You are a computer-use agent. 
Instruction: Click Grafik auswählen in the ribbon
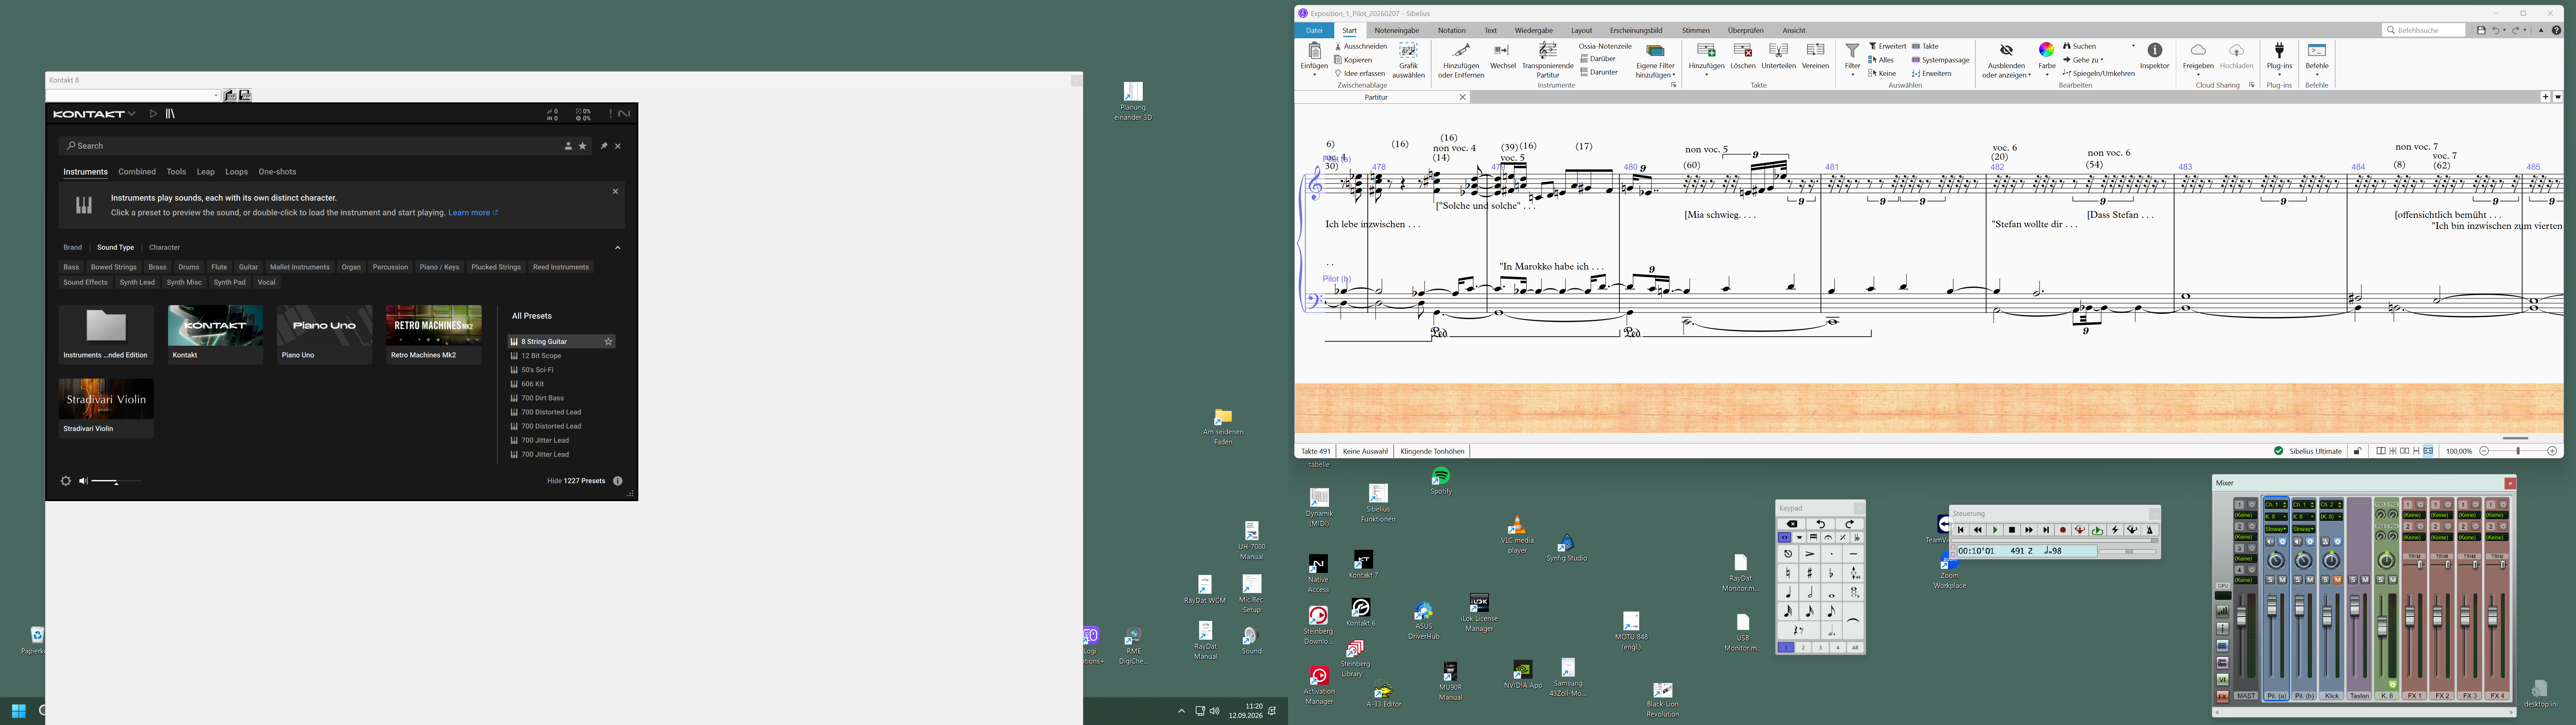[1409, 60]
